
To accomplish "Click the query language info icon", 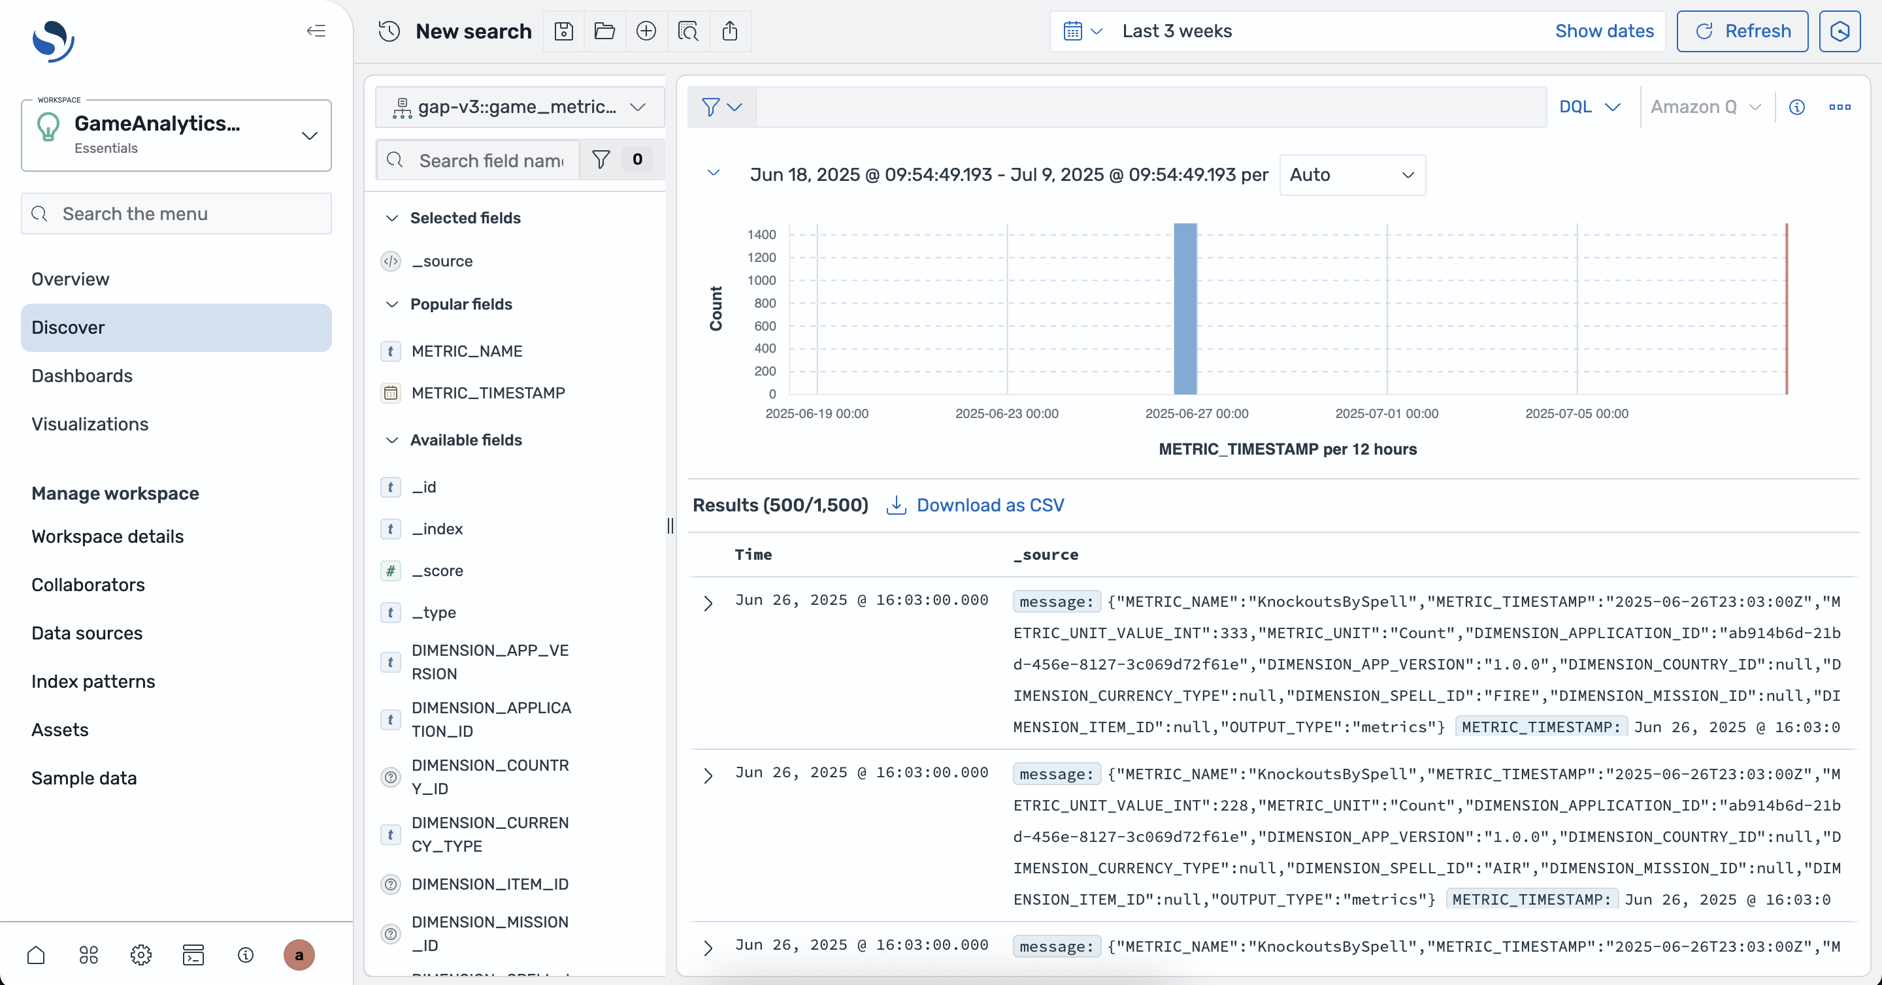I will (x=1797, y=107).
